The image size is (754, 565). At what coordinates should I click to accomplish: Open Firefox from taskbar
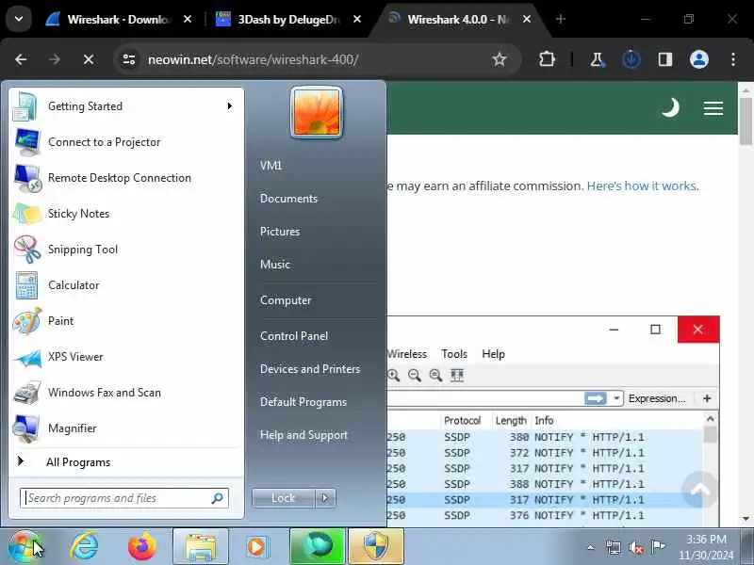142,547
